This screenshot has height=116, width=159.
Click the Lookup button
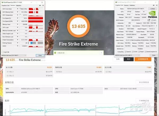coord(153,9)
